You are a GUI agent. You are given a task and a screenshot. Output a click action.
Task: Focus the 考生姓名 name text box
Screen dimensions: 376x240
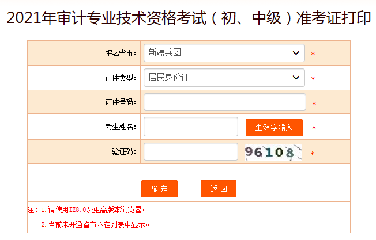[190, 127]
